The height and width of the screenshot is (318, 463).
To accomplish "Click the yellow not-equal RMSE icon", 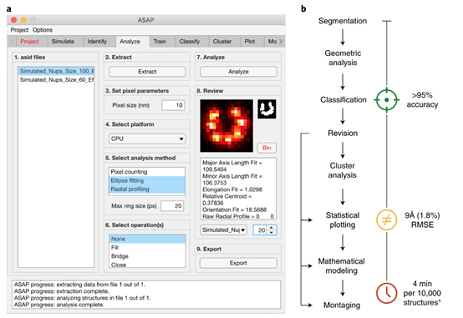I will tap(386, 220).
